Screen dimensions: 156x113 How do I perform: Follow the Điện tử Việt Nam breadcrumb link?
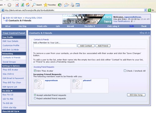(14, 18)
